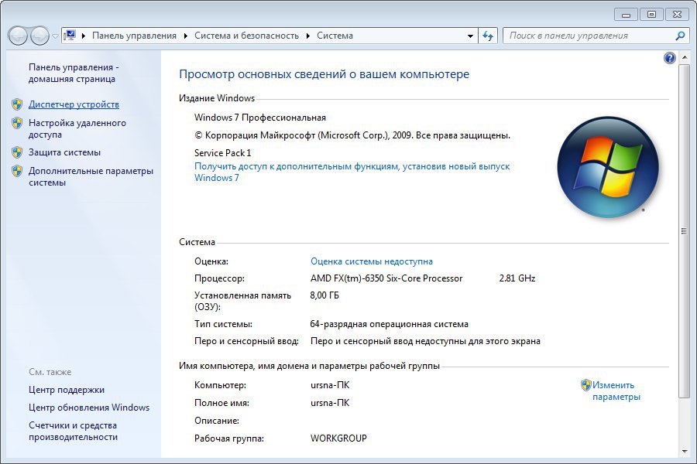Image resolution: width=697 pixels, height=464 pixels.
Task: Click Оценка системы недоступна link
Action: [x=372, y=261]
